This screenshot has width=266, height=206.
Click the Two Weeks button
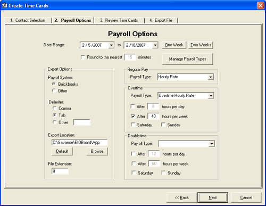201,45
